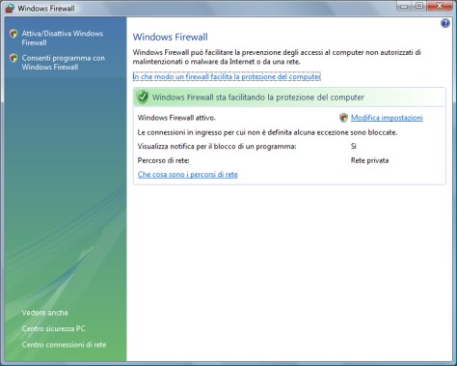This screenshot has height=366, width=457.
Task: Go to Centro sicurezza PC
Action: (53, 328)
